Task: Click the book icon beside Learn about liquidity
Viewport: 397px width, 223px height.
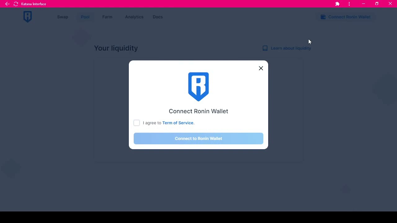Action: pyautogui.click(x=265, y=48)
